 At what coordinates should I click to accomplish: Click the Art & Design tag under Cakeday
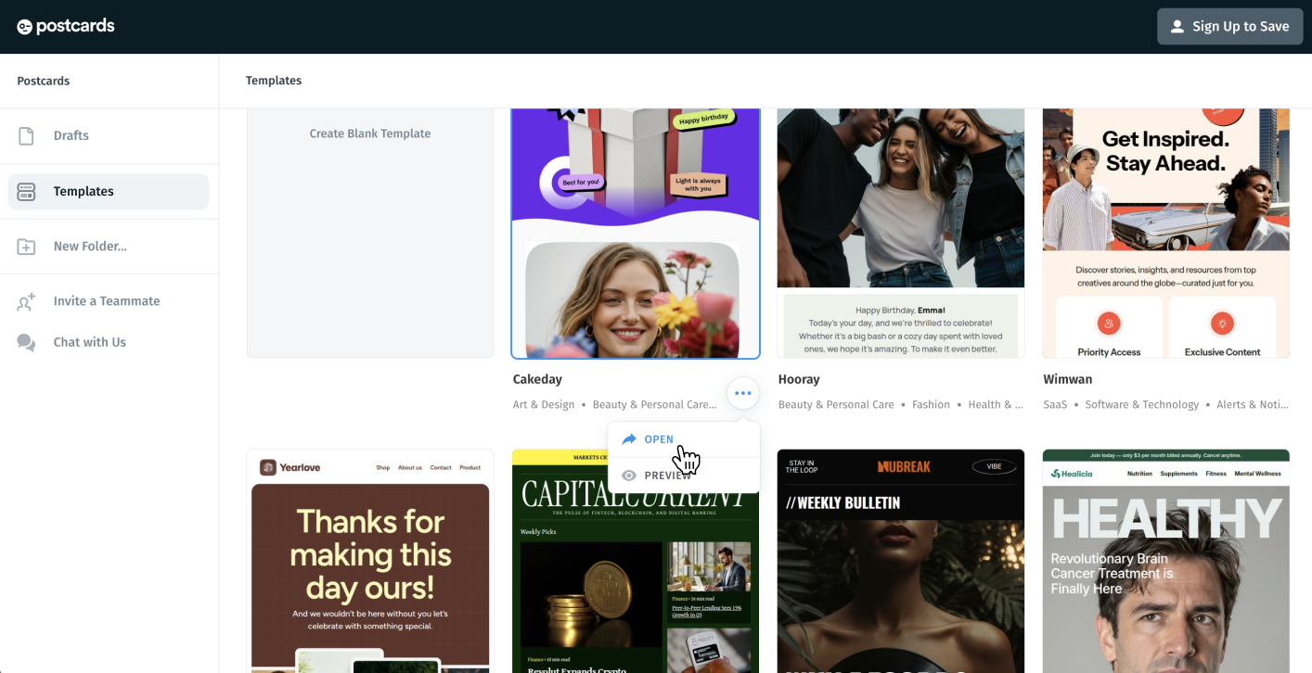pyautogui.click(x=544, y=404)
